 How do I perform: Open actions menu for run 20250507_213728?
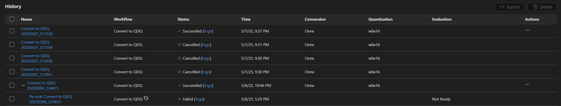[527, 30]
